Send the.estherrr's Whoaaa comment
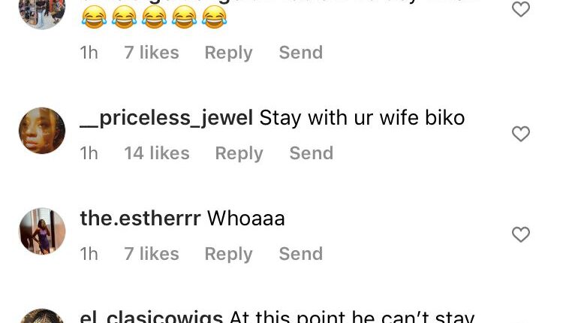Image resolution: width=563 pixels, height=323 pixels. [301, 254]
